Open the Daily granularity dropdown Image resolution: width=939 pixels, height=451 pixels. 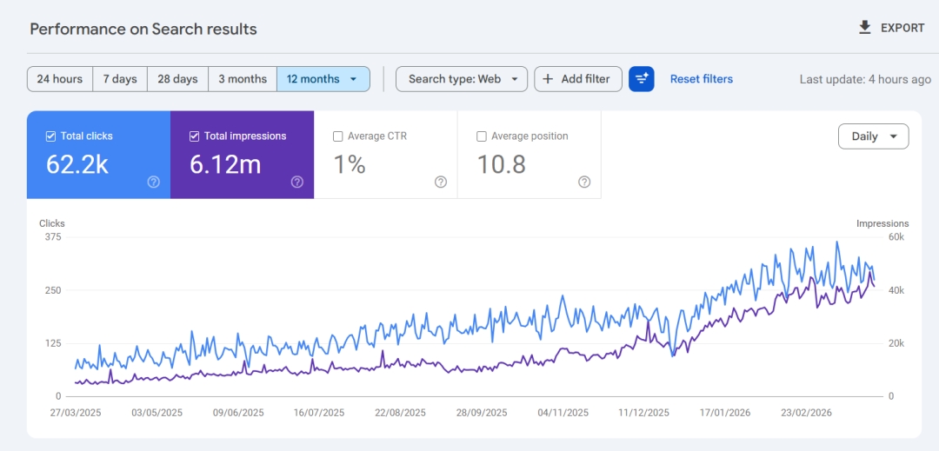(873, 136)
